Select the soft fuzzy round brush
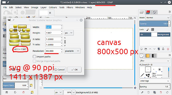This screenshot has width=172, height=95. click(x=159, y=69)
